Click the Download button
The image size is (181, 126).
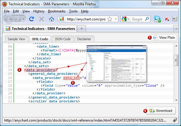161,111
